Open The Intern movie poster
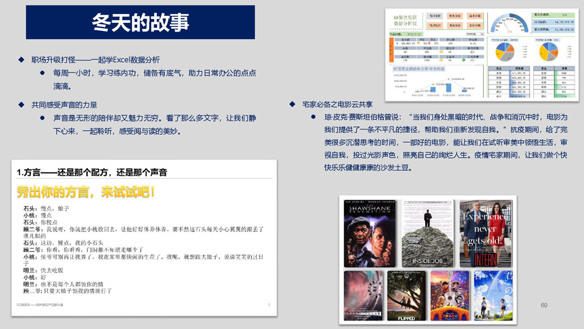584x329 pixels. (486, 233)
